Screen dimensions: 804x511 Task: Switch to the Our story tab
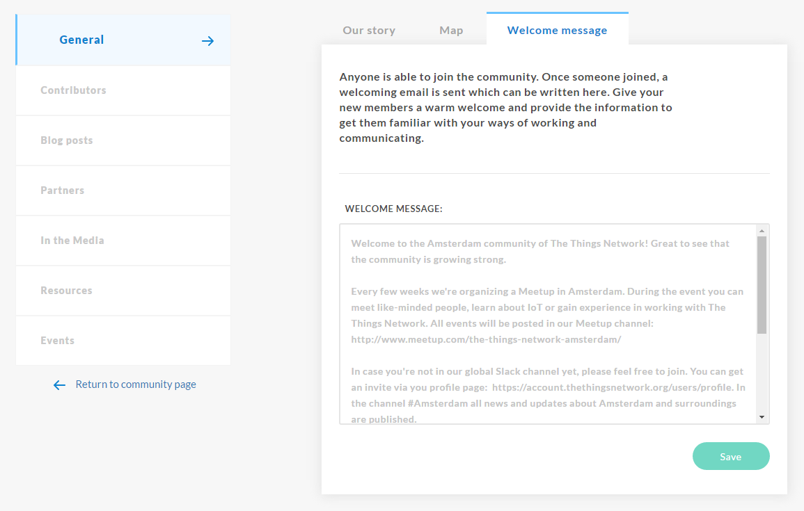369,31
